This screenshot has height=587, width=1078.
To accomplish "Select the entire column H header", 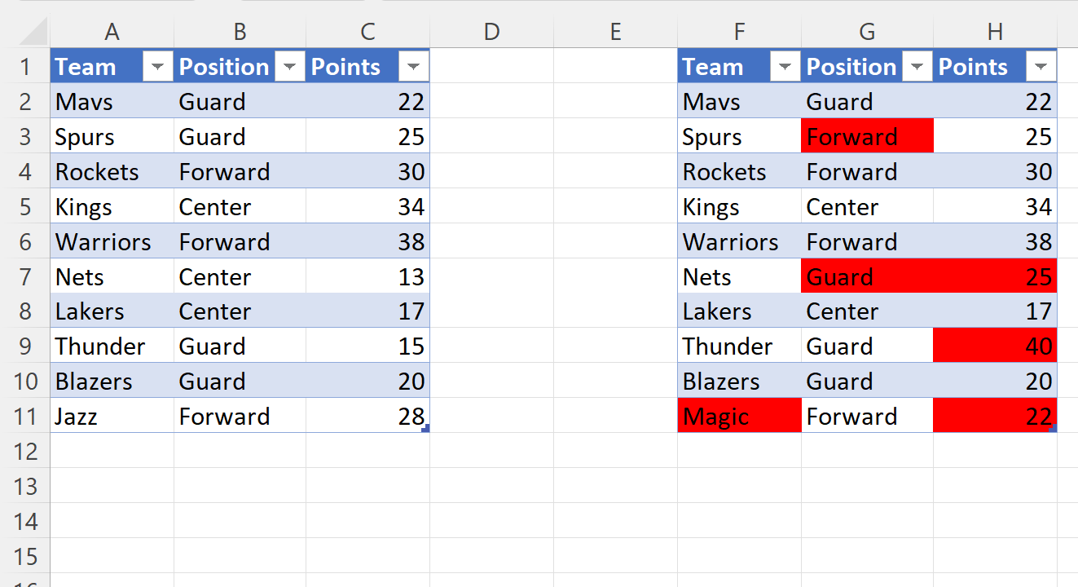I will [995, 31].
